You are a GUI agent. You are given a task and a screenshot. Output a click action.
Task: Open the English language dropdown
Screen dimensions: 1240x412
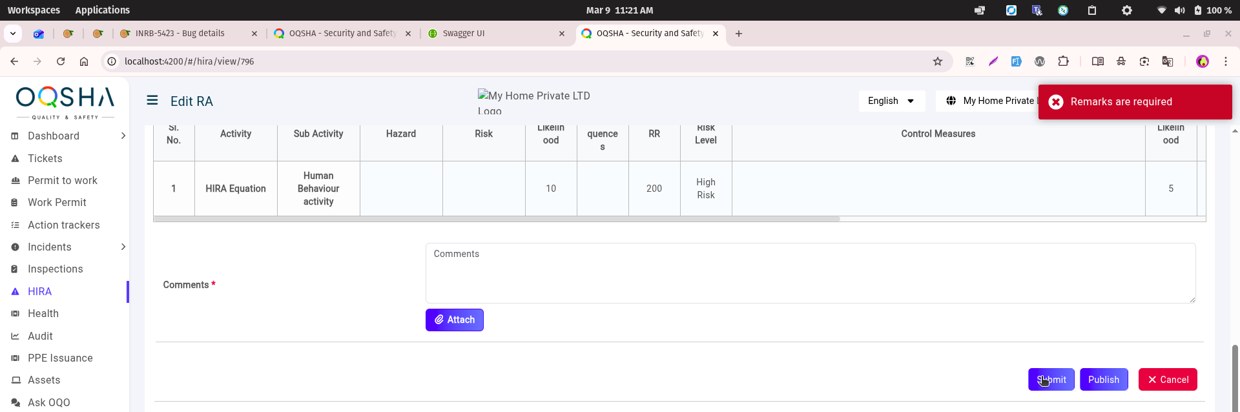pyautogui.click(x=891, y=101)
